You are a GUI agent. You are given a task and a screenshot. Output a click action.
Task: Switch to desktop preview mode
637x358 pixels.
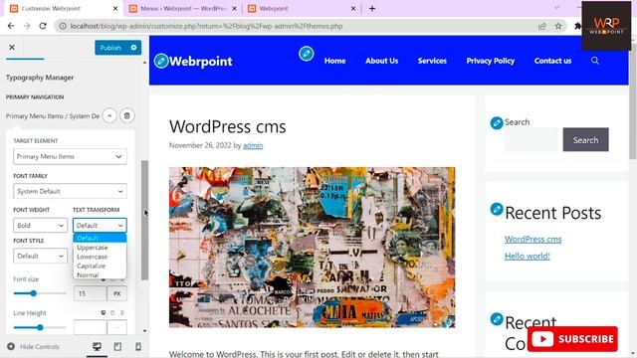click(x=97, y=347)
